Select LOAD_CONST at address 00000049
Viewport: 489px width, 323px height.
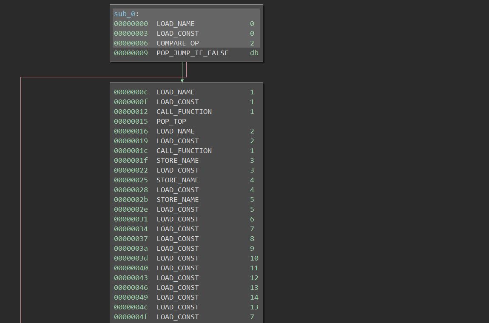(x=177, y=297)
